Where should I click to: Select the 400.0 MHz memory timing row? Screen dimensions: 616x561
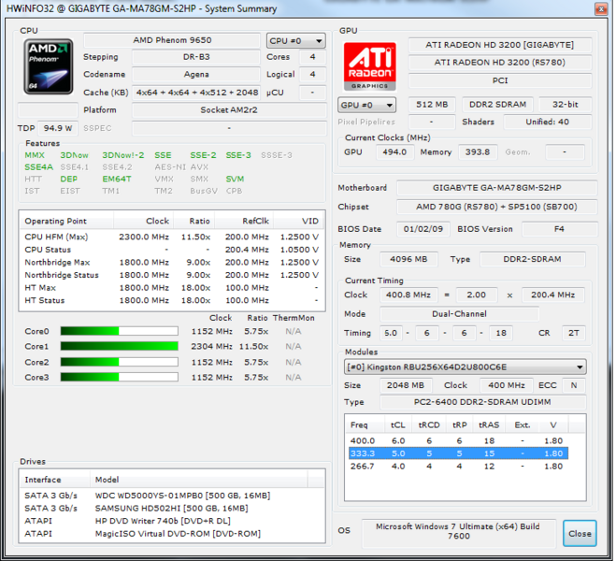click(458, 440)
